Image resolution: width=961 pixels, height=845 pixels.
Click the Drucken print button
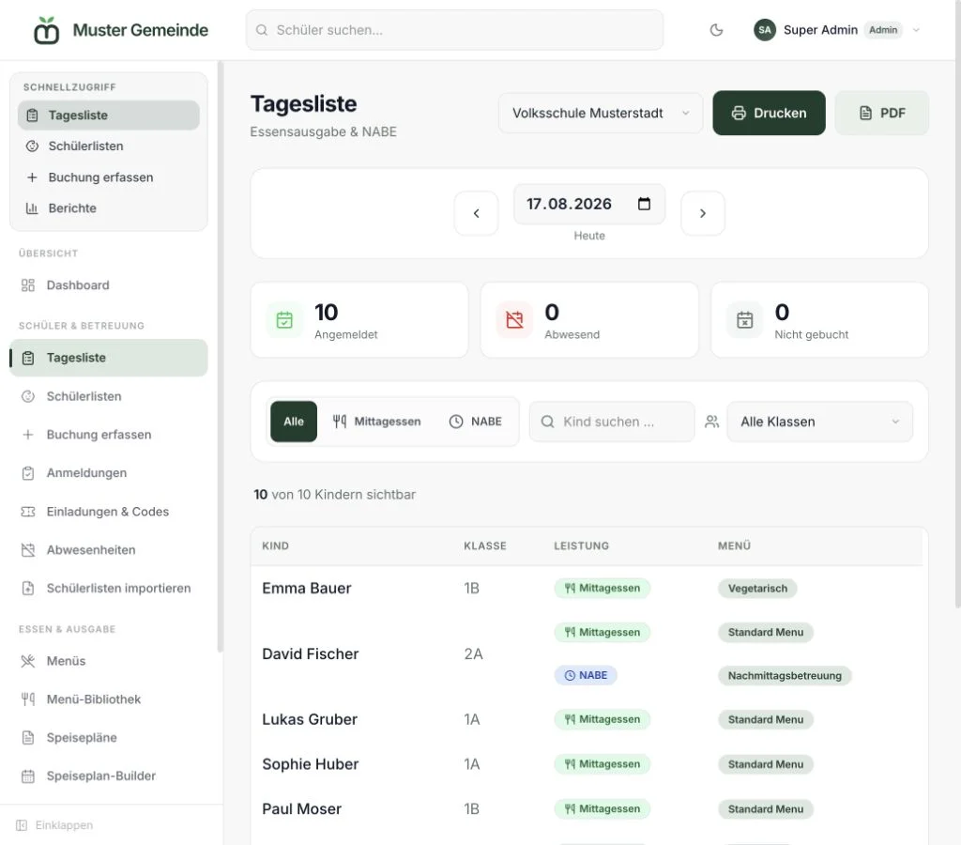pos(769,113)
